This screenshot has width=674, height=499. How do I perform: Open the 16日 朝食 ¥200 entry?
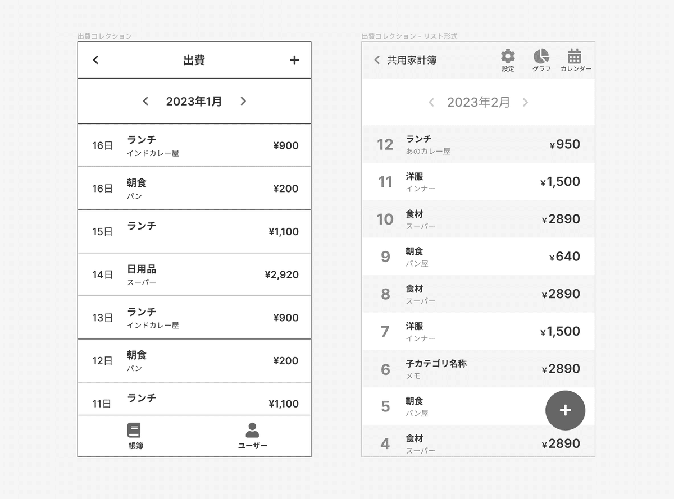click(194, 189)
